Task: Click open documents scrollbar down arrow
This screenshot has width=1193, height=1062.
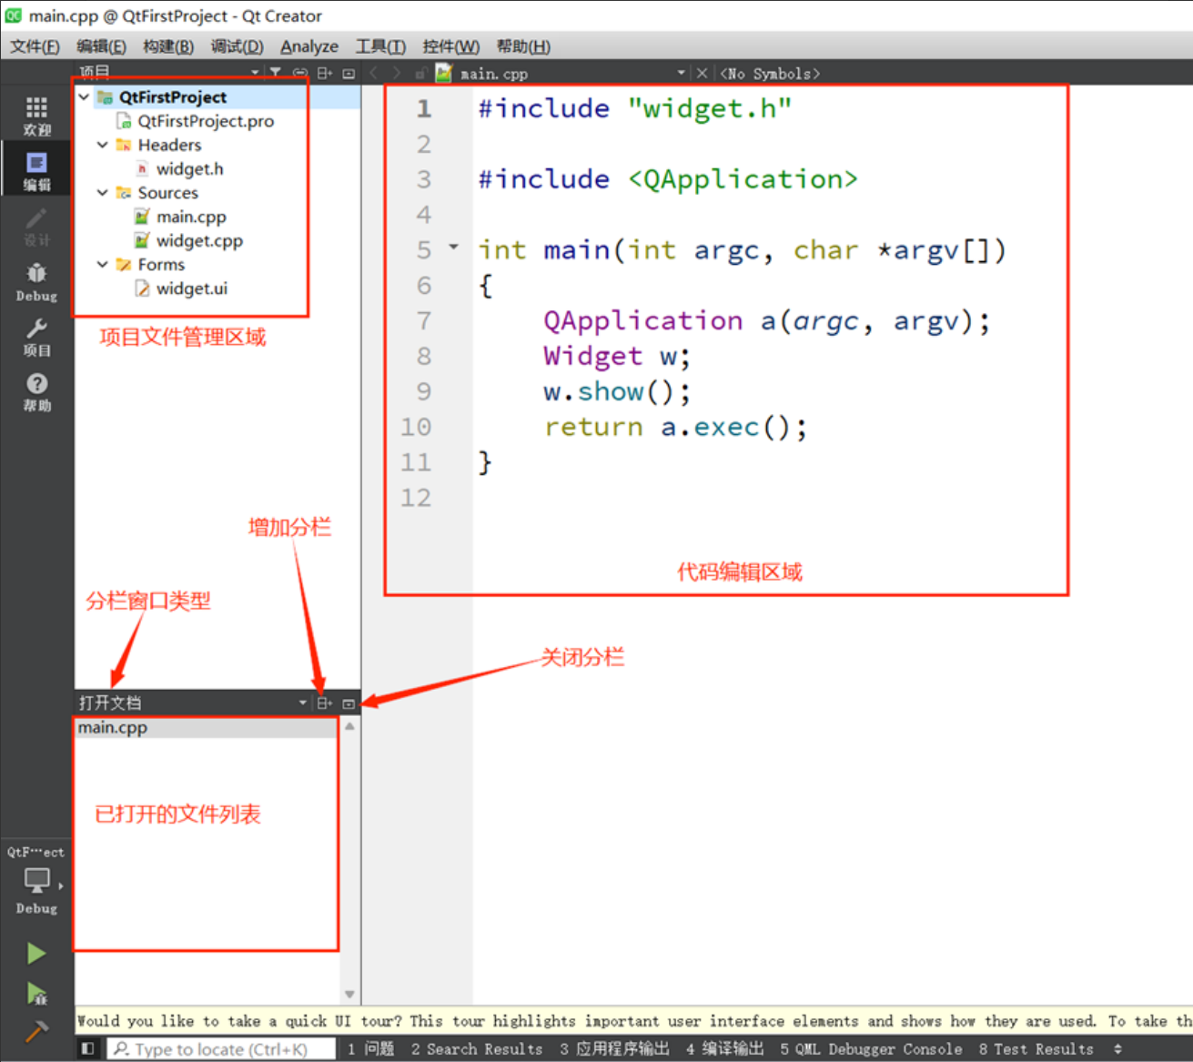Action: 349,995
